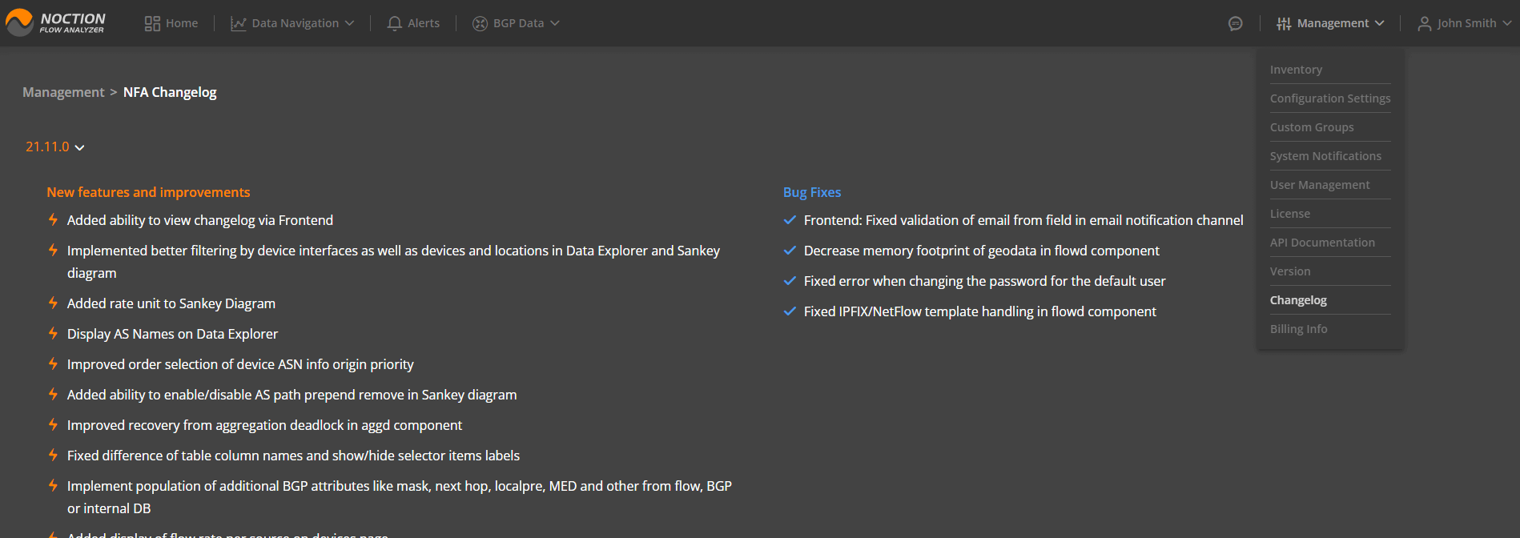Click lightning icon beside 'Improved recovery from aggregation'
This screenshot has width=1520, height=538.
(53, 424)
